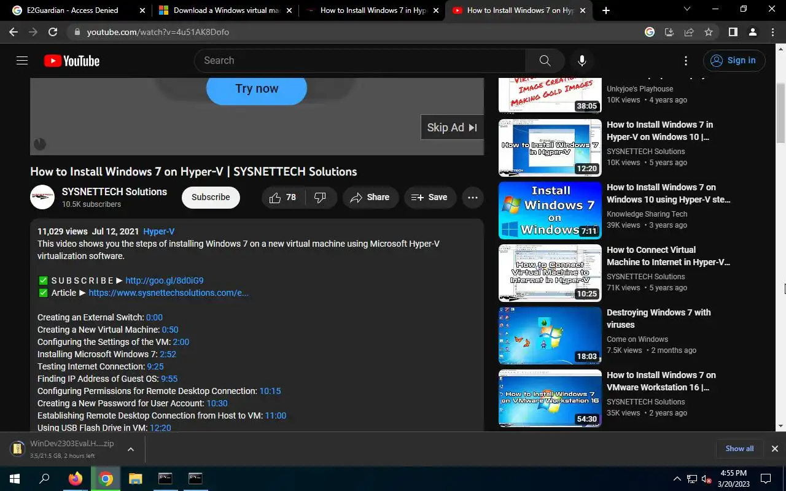Click the Sign in button
This screenshot has width=786, height=491.
[734, 60]
